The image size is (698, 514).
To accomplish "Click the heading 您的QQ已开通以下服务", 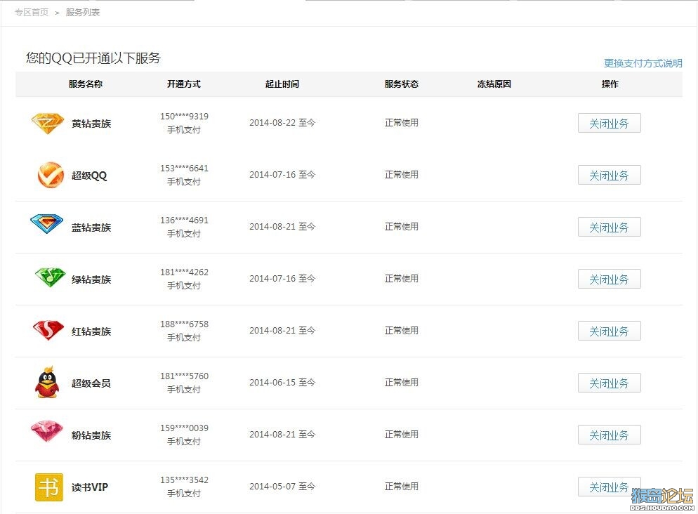I will coord(93,58).
